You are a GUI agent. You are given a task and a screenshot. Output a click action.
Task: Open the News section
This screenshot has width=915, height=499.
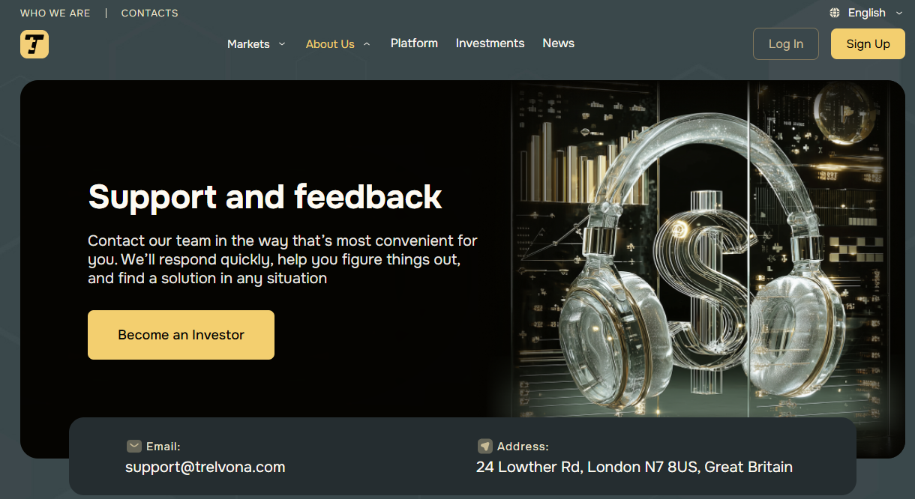pyautogui.click(x=558, y=43)
